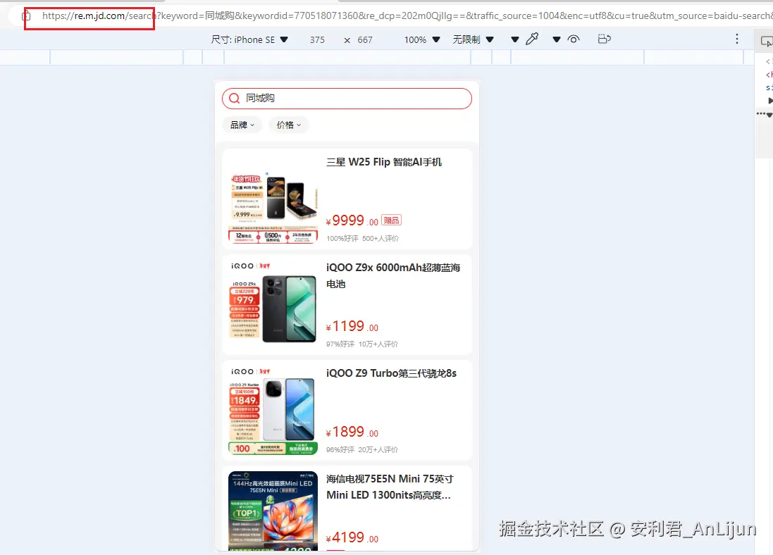
Task: Click the 97%好评 10万+人评价 text
Action: (362, 344)
